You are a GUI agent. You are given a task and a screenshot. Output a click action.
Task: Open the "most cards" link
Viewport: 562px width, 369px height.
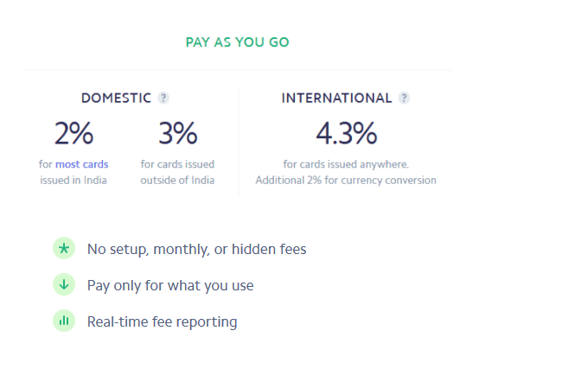pos(82,164)
